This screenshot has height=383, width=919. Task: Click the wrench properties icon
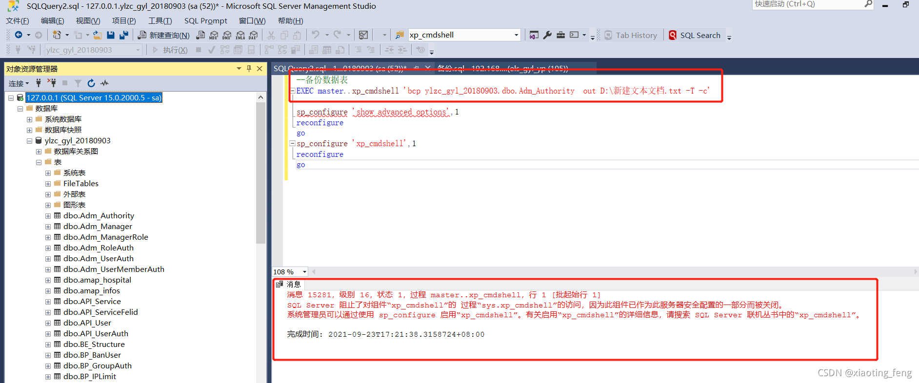(x=547, y=35)
